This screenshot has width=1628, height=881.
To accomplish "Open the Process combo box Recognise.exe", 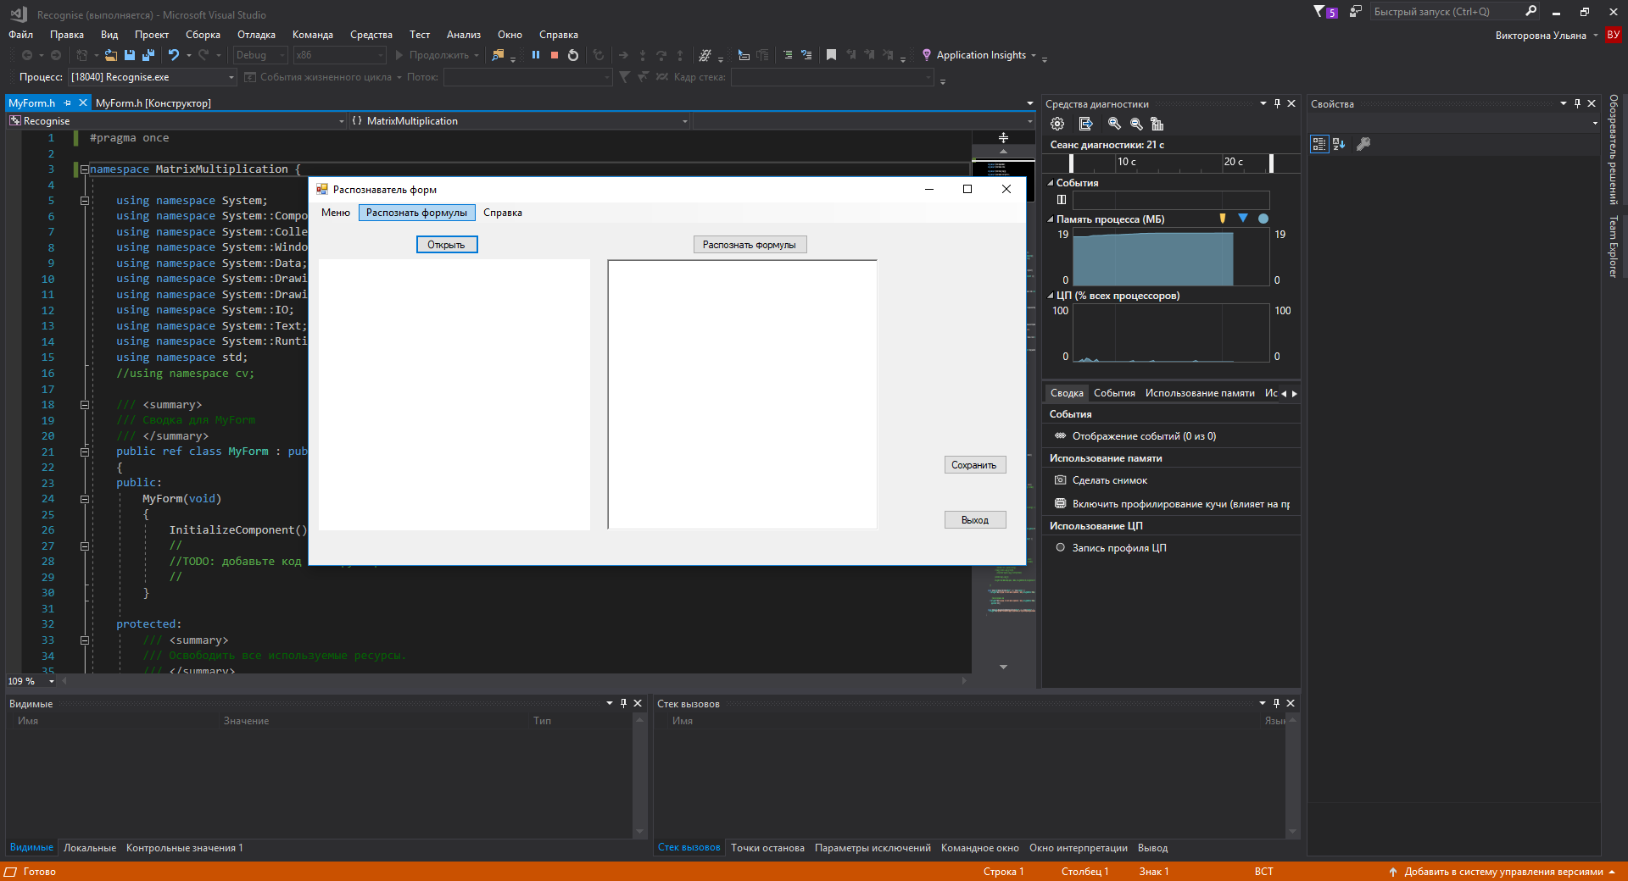I will 153,77.
